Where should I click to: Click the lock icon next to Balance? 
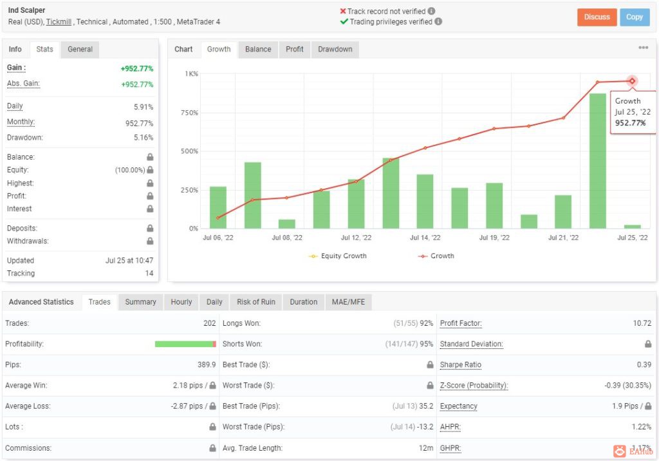(x=150, y=157)
